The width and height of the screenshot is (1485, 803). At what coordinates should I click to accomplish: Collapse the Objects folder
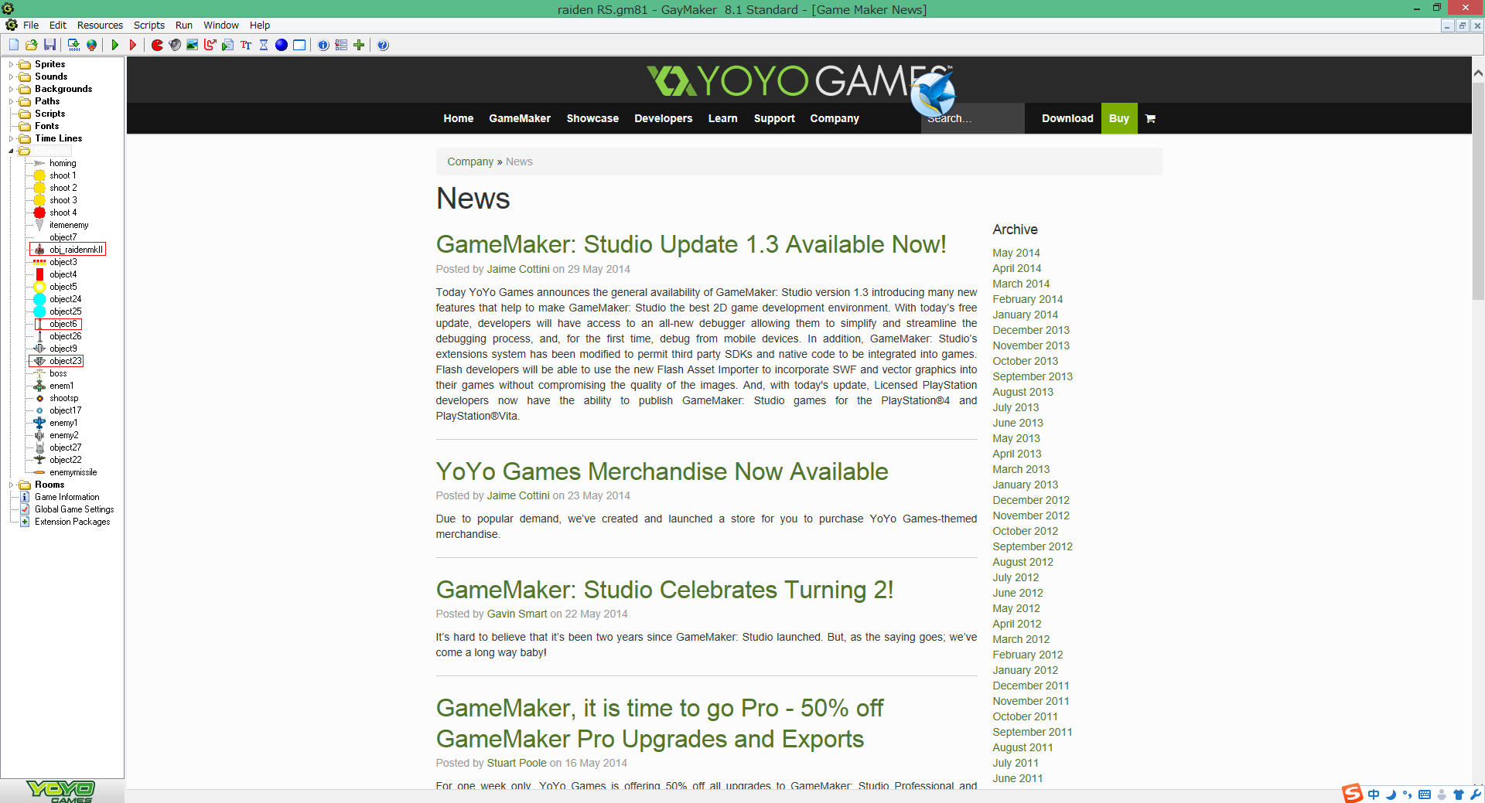[11, 151]
